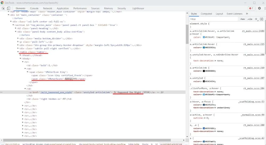Switch to the Layout pane tab
266x145 pixels.
tap(219, 14)
